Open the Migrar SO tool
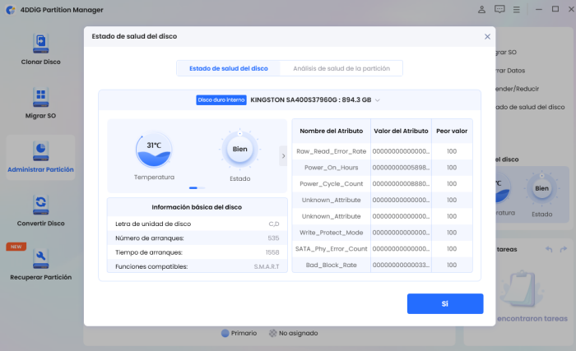Screen dimensions: 576x351 [40, 98]
